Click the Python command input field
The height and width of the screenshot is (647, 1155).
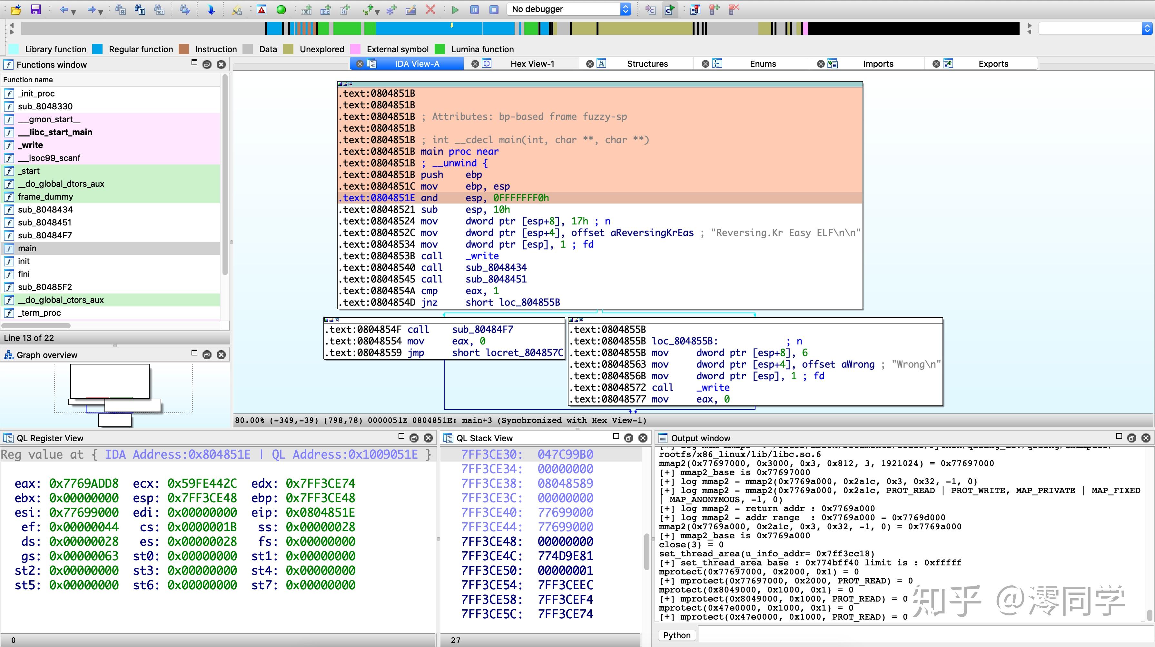coord(923,635)
